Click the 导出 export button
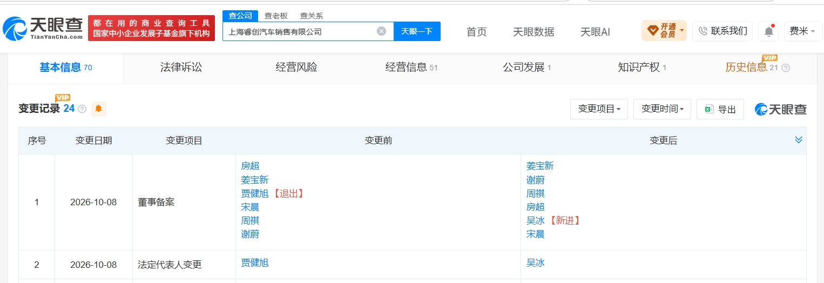The image size is (824, 283). pos(720,109)
